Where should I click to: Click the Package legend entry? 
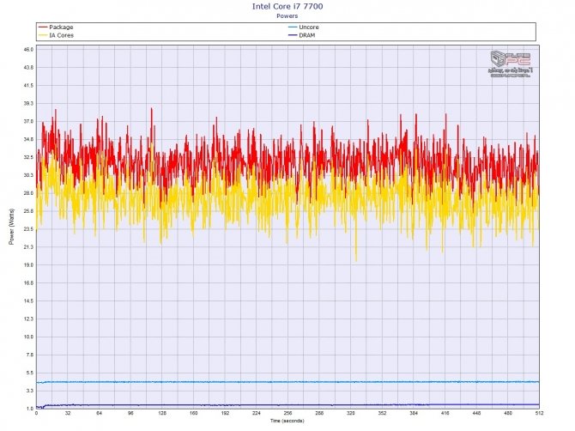(56, 27)
